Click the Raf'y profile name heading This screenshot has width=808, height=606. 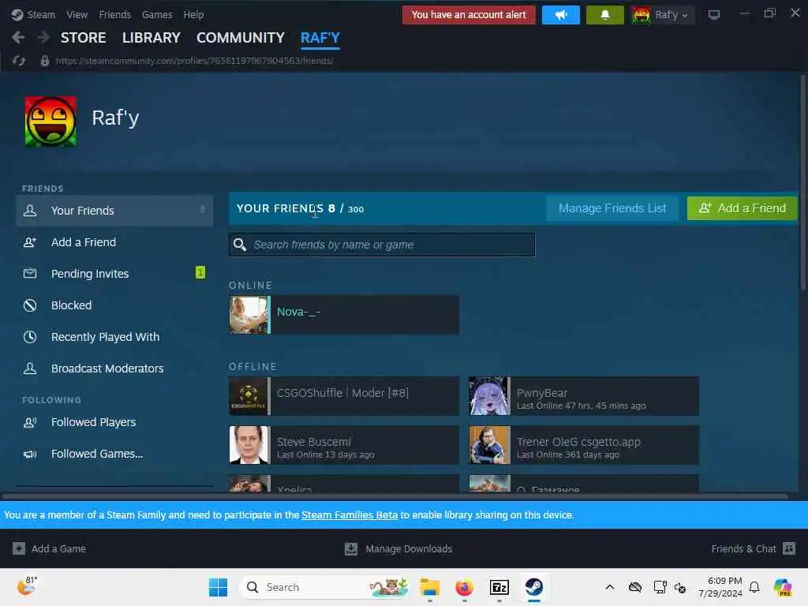click(x=115, y=118)
